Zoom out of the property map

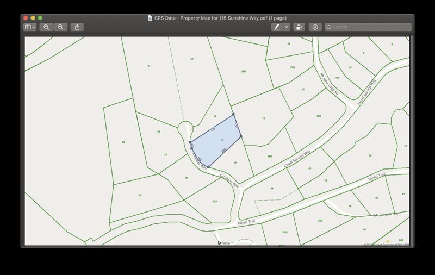click(x=46, y=27)
